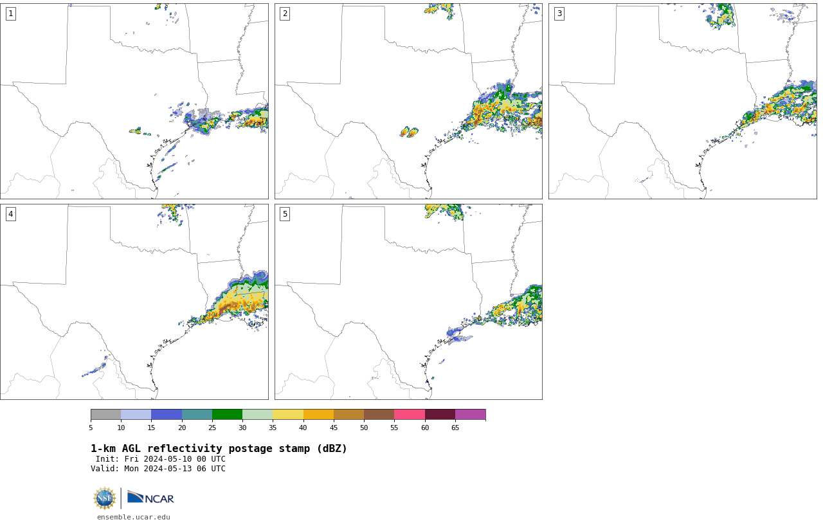This screenshot has width=823, height=524.
Task: Click the ensemble.ucar.edu text
Action: coord(134,517)
